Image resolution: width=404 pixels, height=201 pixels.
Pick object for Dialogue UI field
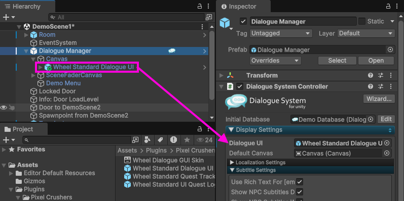coord(386,143)
